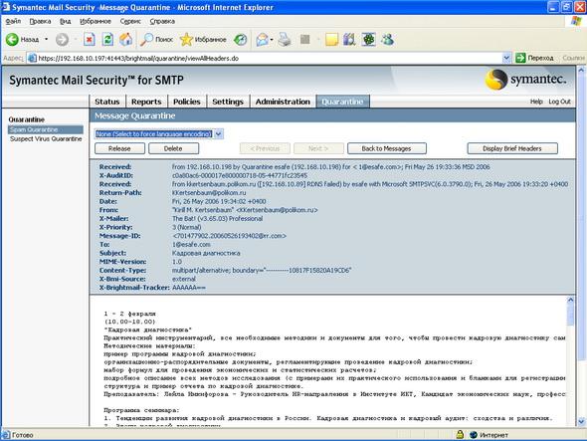This screenshot has height=441, width=587.
Task: Click the disabled Next button
Action: tap(318, 148)
